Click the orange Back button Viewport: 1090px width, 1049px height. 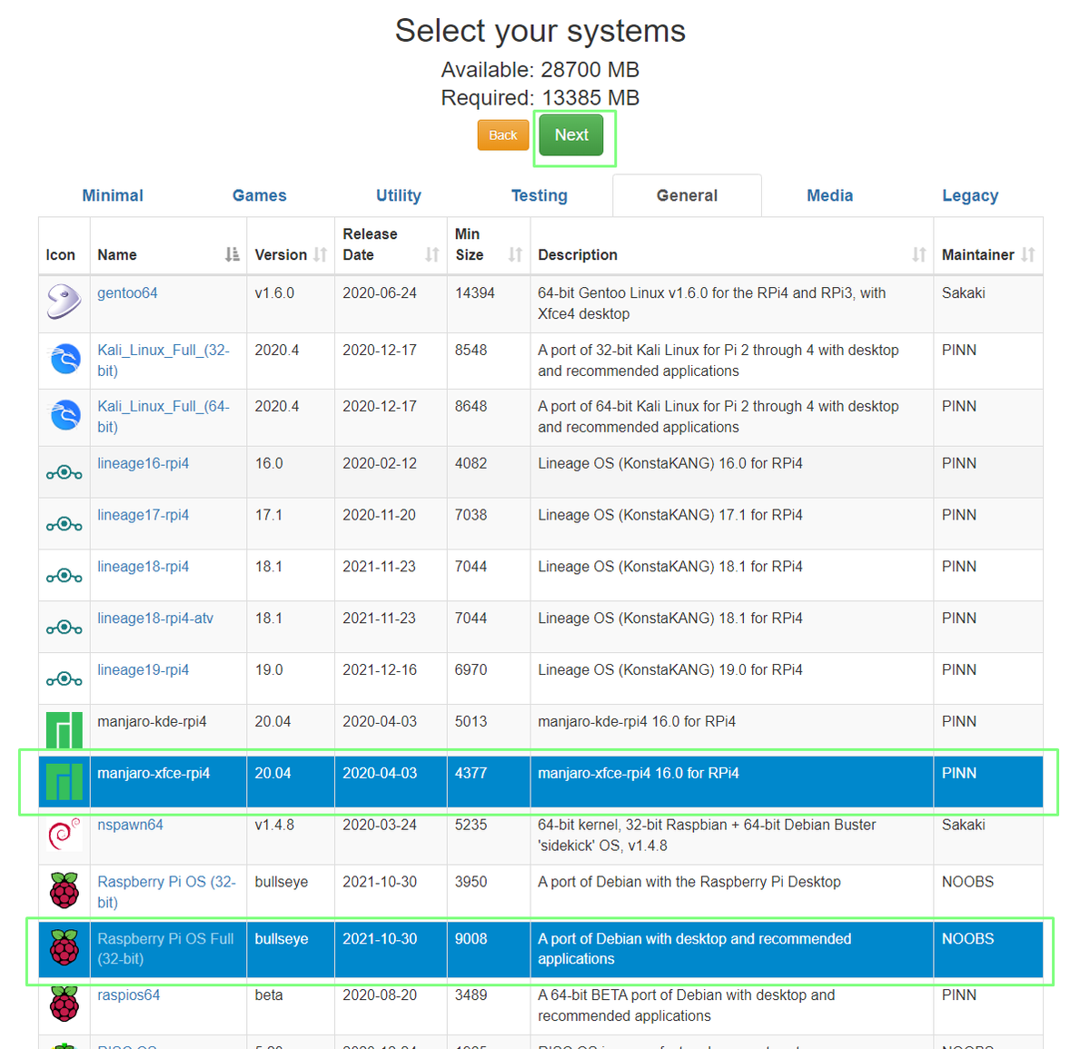(x=502, y=135)
